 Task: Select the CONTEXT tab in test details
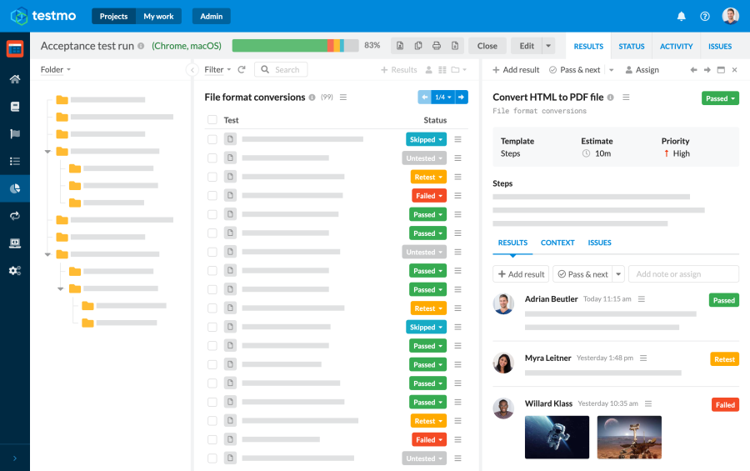click(557, 243)
